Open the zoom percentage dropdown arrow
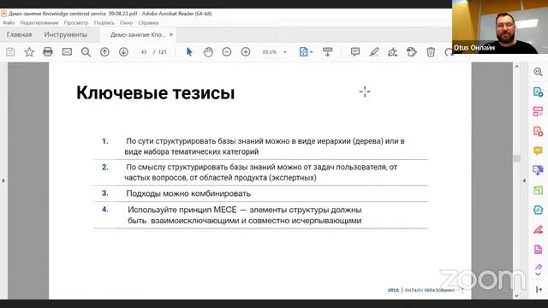The width and height of the screenshot is (548, 308). (285, 52)
